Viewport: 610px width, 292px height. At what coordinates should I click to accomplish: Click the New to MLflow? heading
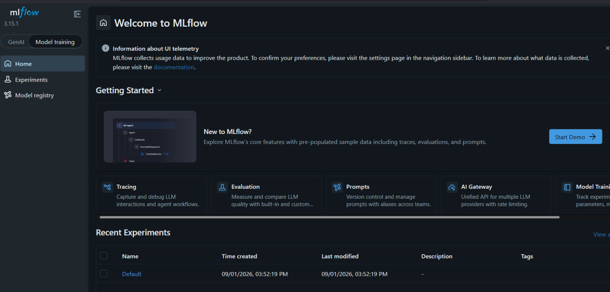[228, 132]
